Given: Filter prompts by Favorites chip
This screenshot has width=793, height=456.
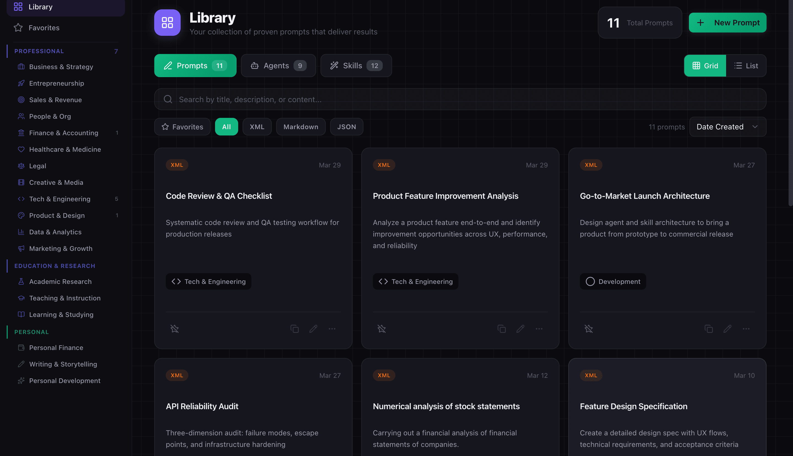Looking at the screenshot, I should click(182, 126).
